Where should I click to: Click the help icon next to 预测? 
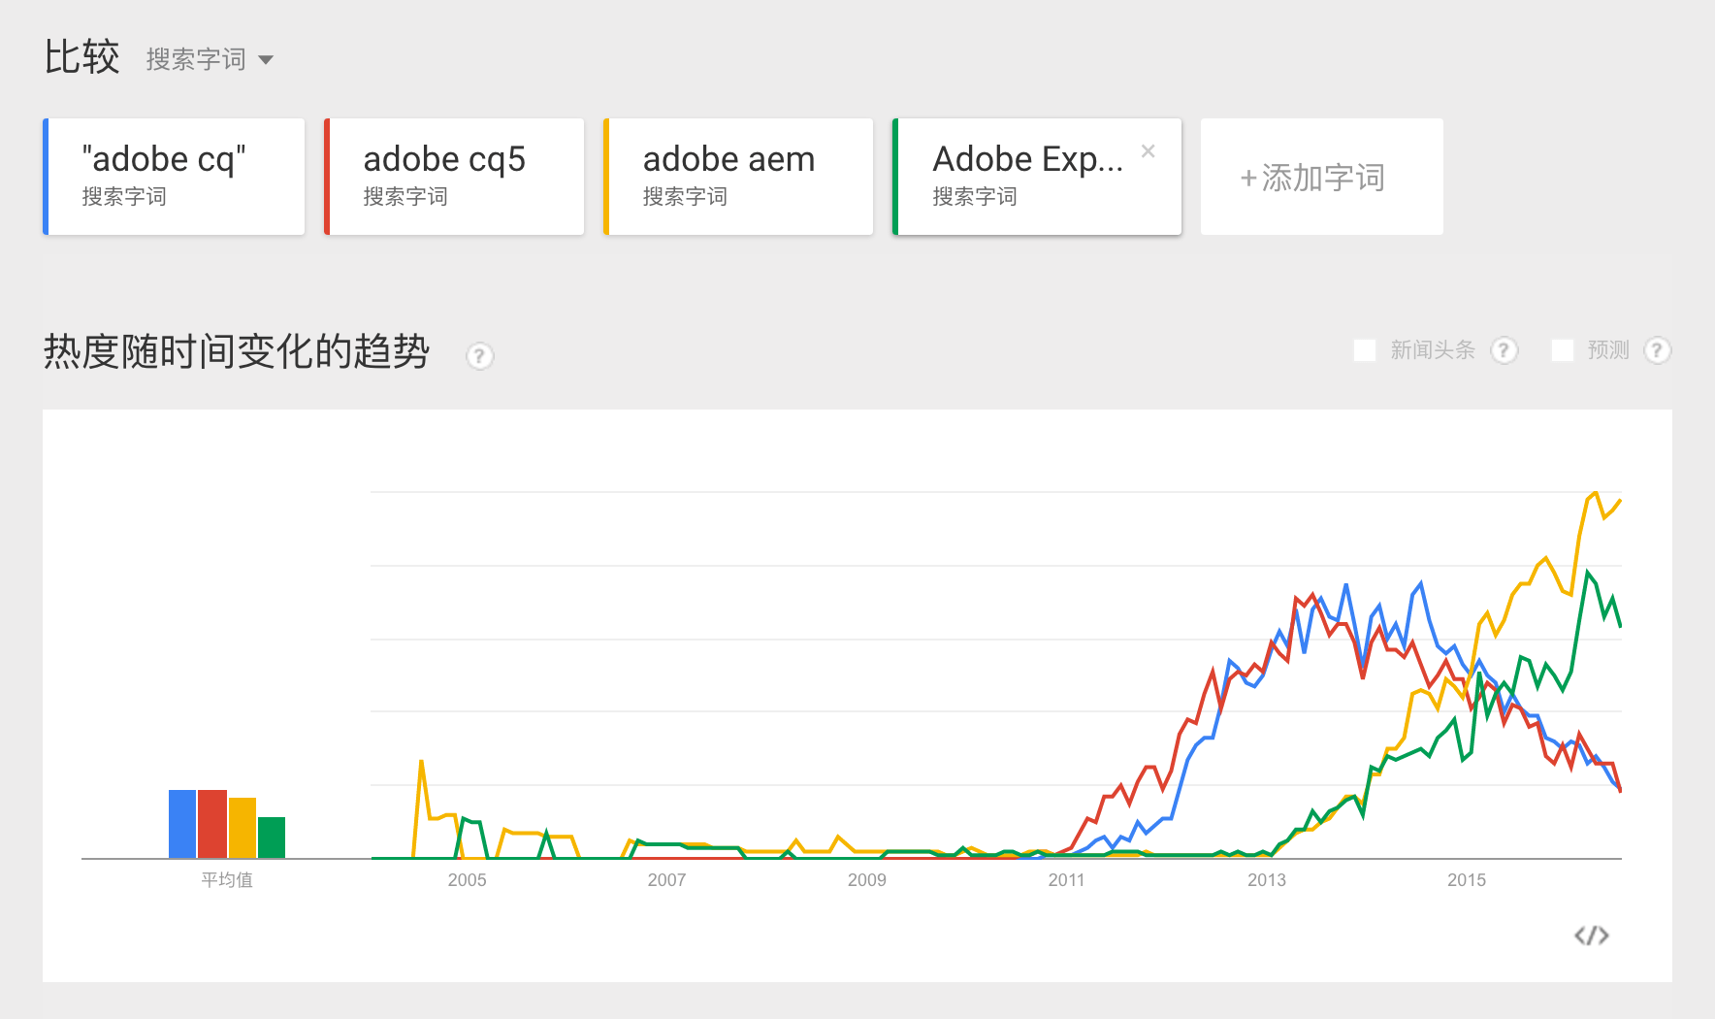1657,350
